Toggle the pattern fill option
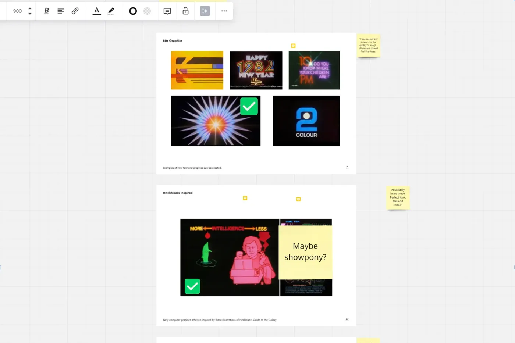This screenshot has height=343, width=515. click(x=147, y=11)
